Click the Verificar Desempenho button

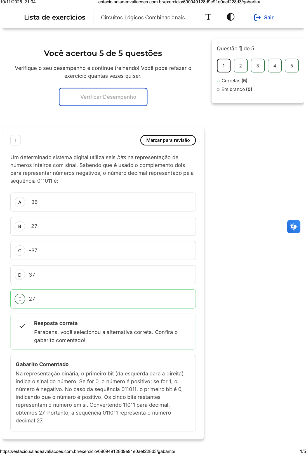pos(103,97)
